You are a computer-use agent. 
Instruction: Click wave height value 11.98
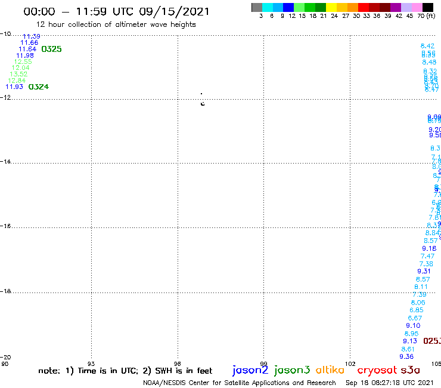tap(25, 56)
